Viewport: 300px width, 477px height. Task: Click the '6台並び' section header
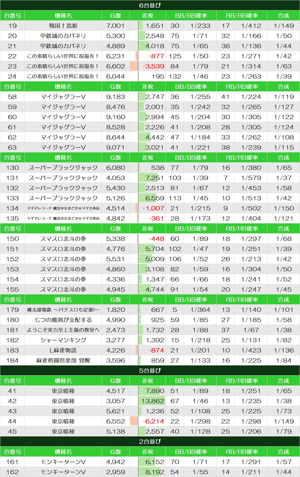(150, 5)
